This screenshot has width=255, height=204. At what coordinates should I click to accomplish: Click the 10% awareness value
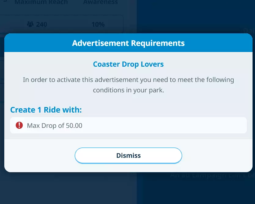click(x=98, y=24)
